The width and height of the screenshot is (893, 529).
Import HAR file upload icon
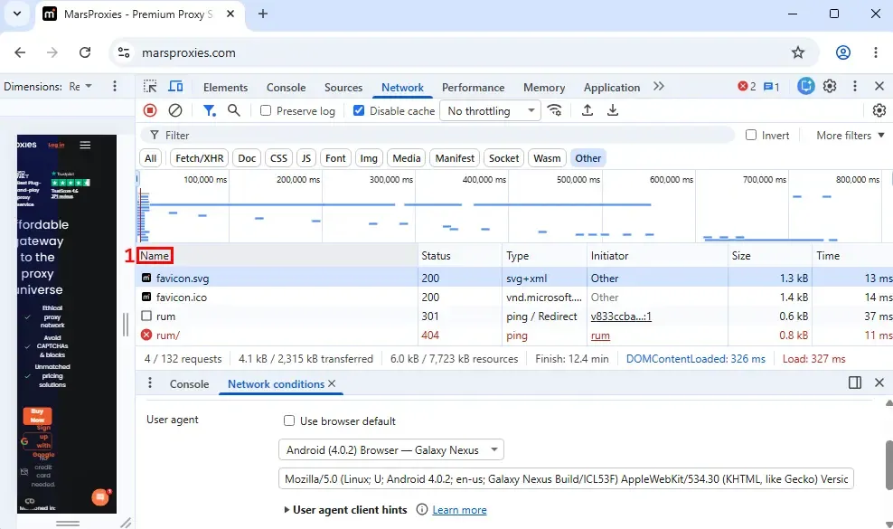pos(587,110)
